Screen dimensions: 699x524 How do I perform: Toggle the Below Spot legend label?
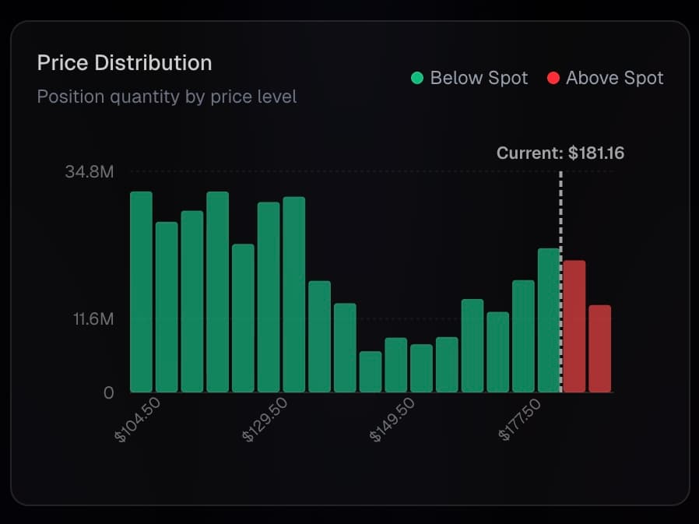479,78
